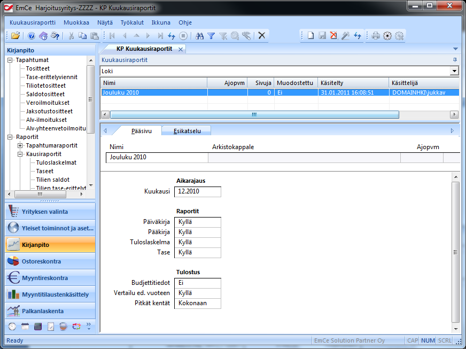Select Tositteet in the tree
The image size is (466, 349).
click(38, 68)
